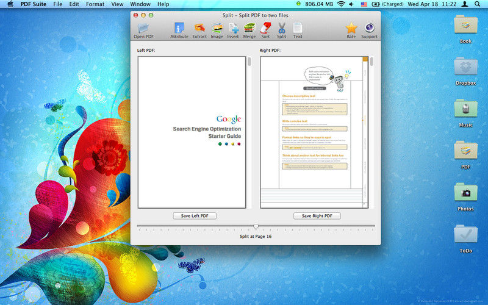Click the battery Charged indicator

click(388, 4)
